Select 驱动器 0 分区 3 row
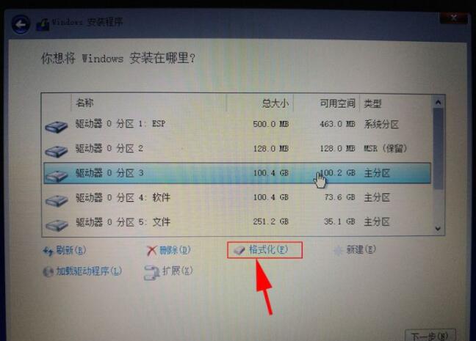Viewport: 476px width, 341px height. (237, 173)
